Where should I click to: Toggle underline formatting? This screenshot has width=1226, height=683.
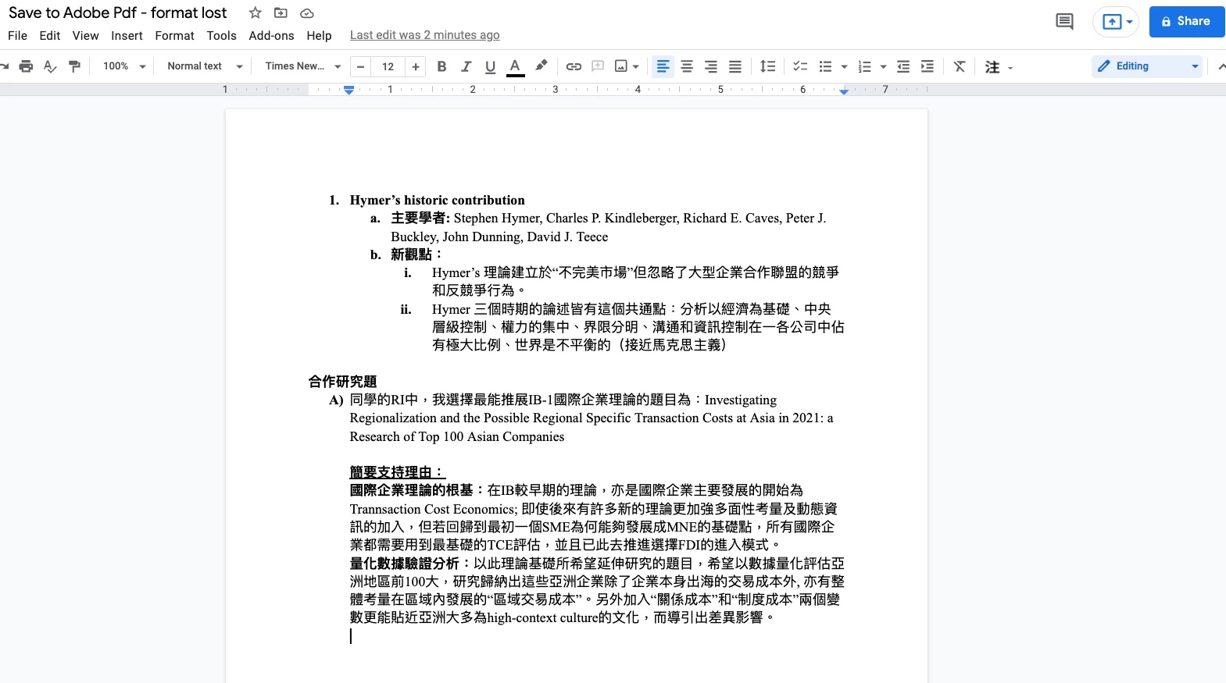coord(491,66)
